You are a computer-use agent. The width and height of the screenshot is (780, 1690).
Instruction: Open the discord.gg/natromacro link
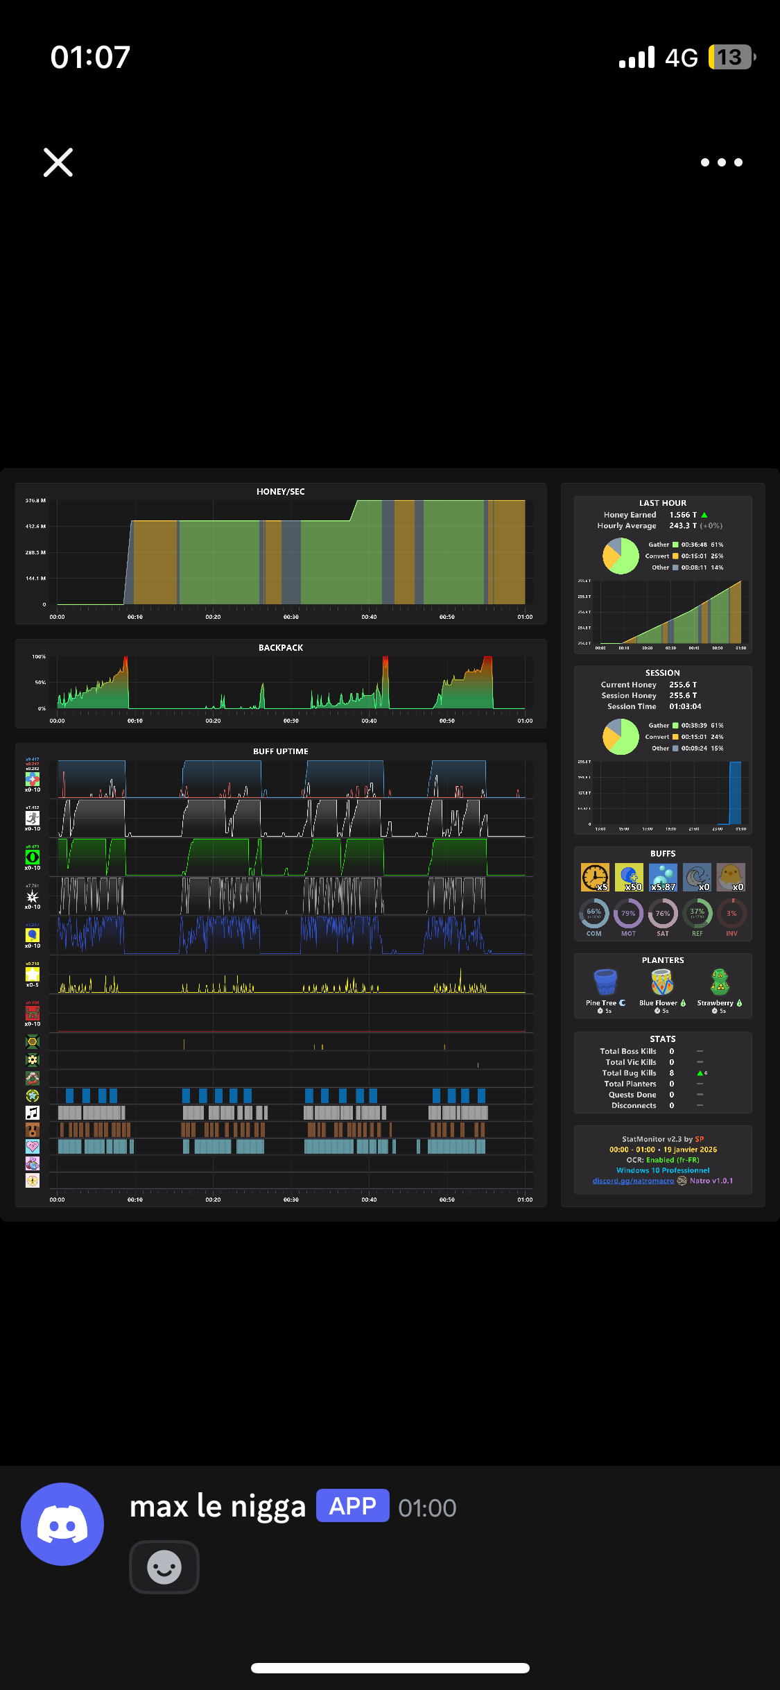click(x=633, y=1181)
